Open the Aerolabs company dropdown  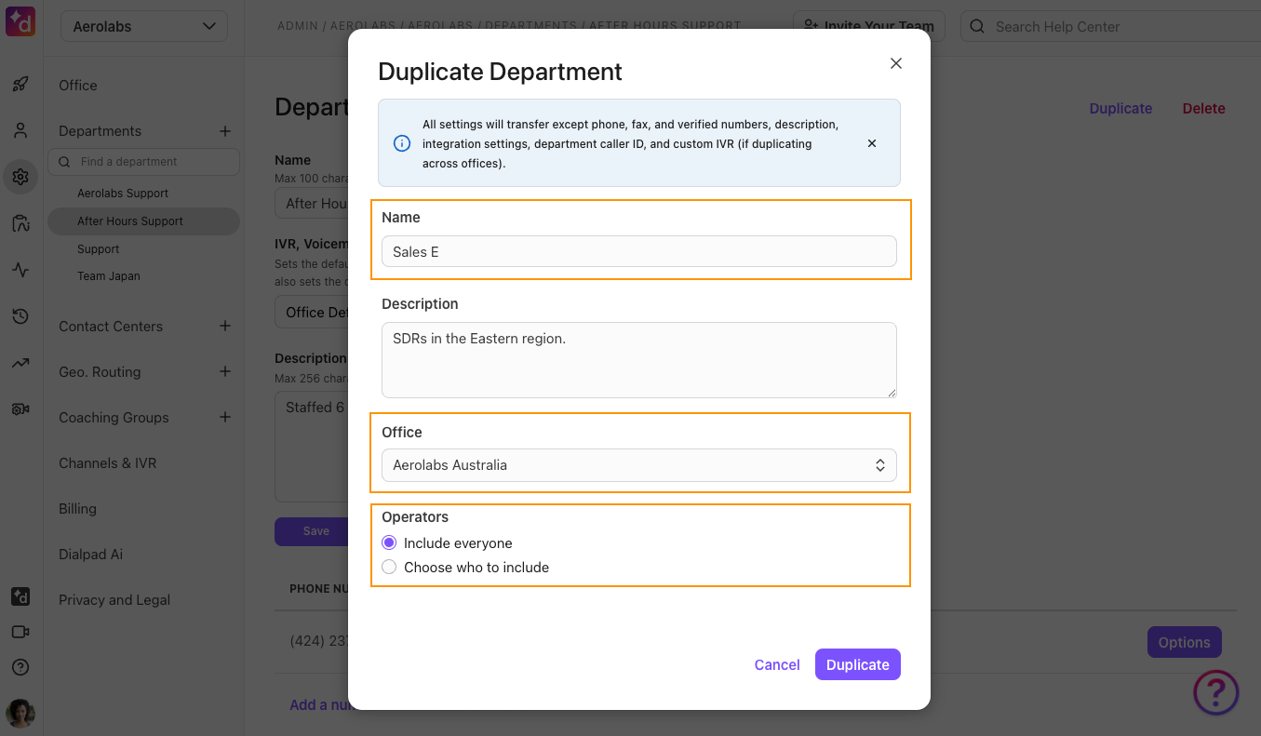coord(144,26)
